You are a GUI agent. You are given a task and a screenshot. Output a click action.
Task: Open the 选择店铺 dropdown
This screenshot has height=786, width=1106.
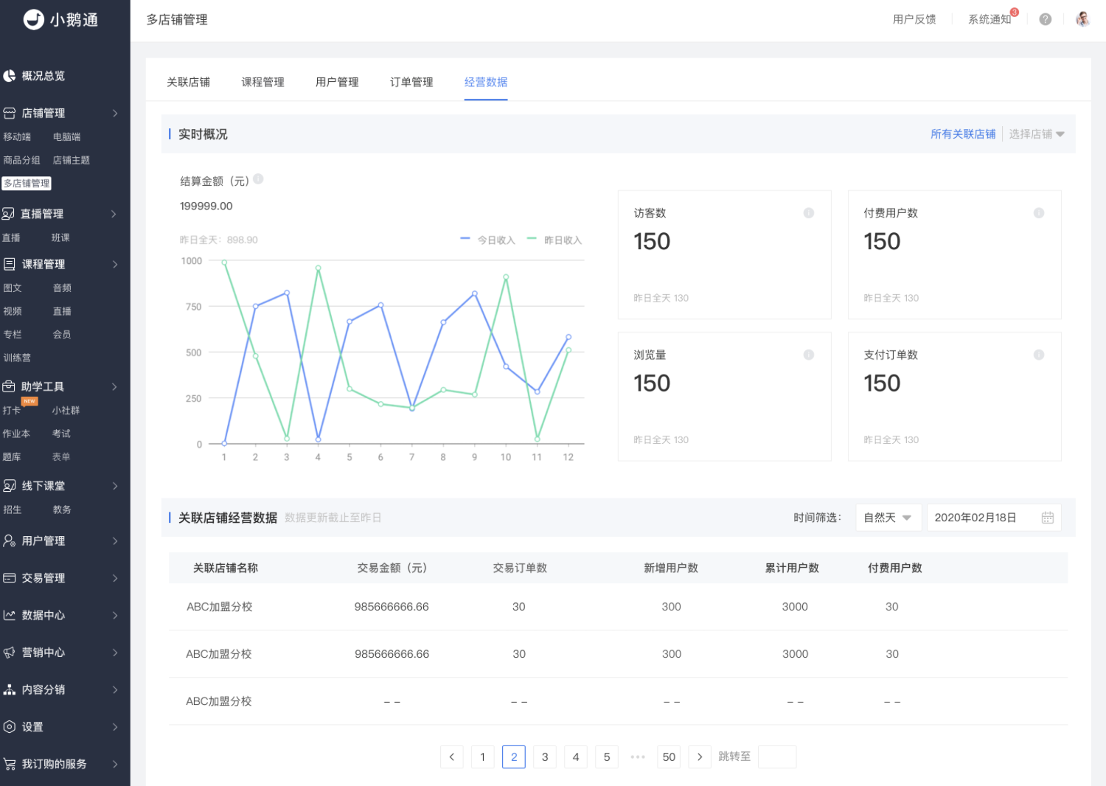point(1037,134)
